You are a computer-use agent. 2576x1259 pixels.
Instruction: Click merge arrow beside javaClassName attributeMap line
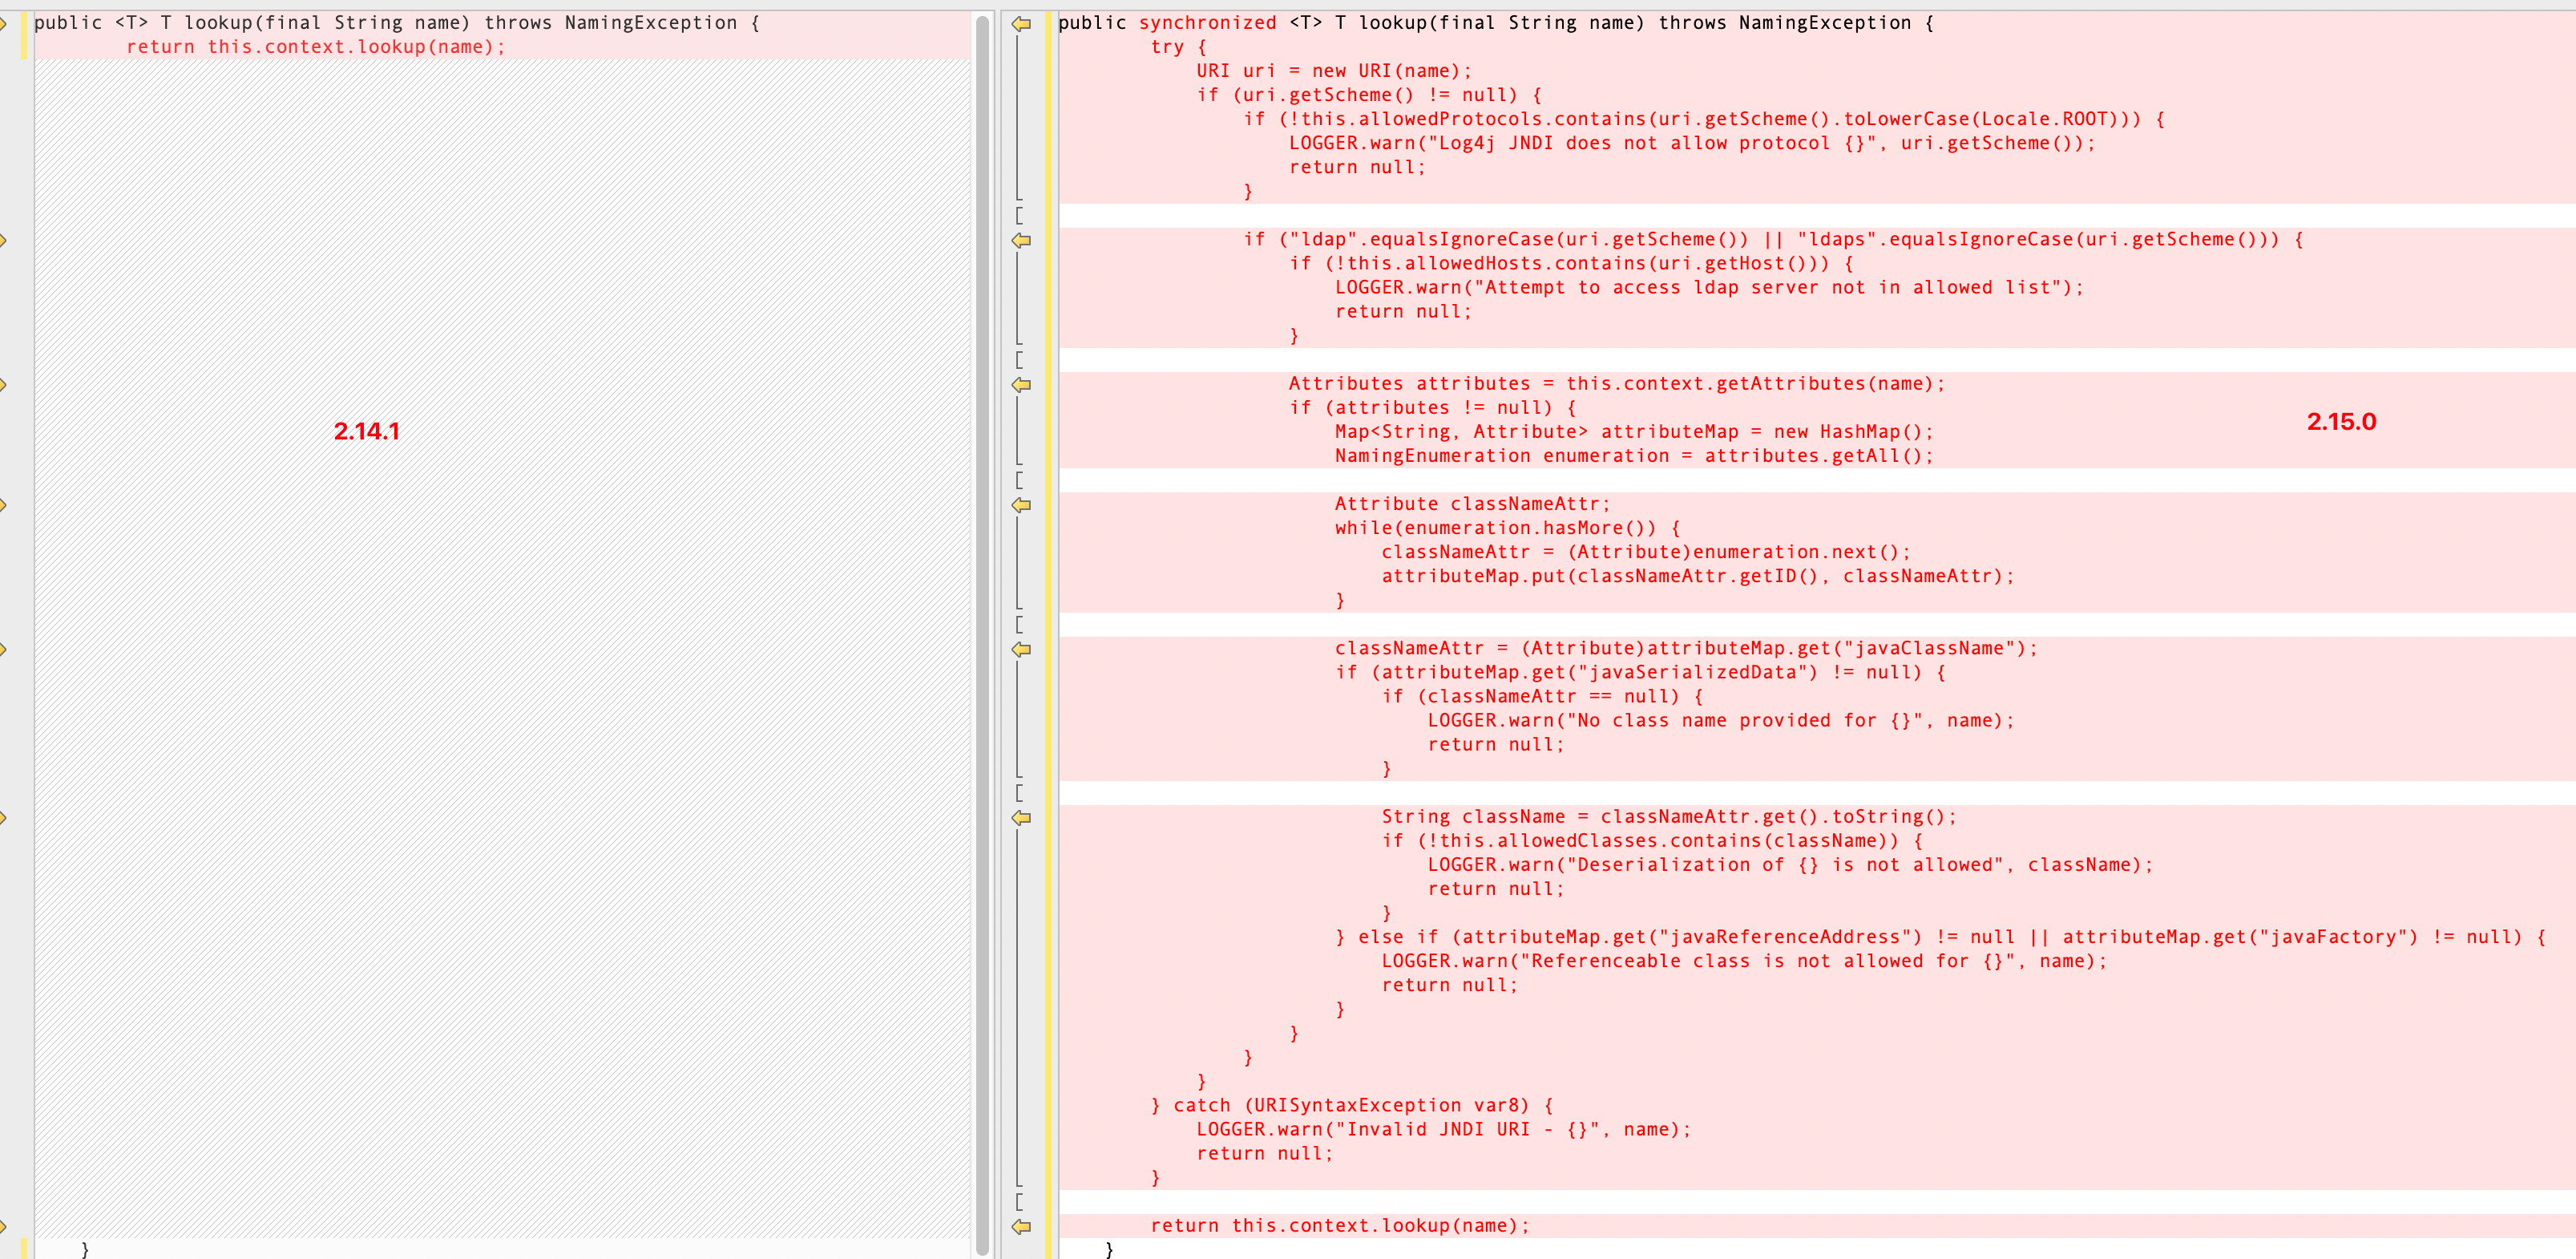point(1021,649)
